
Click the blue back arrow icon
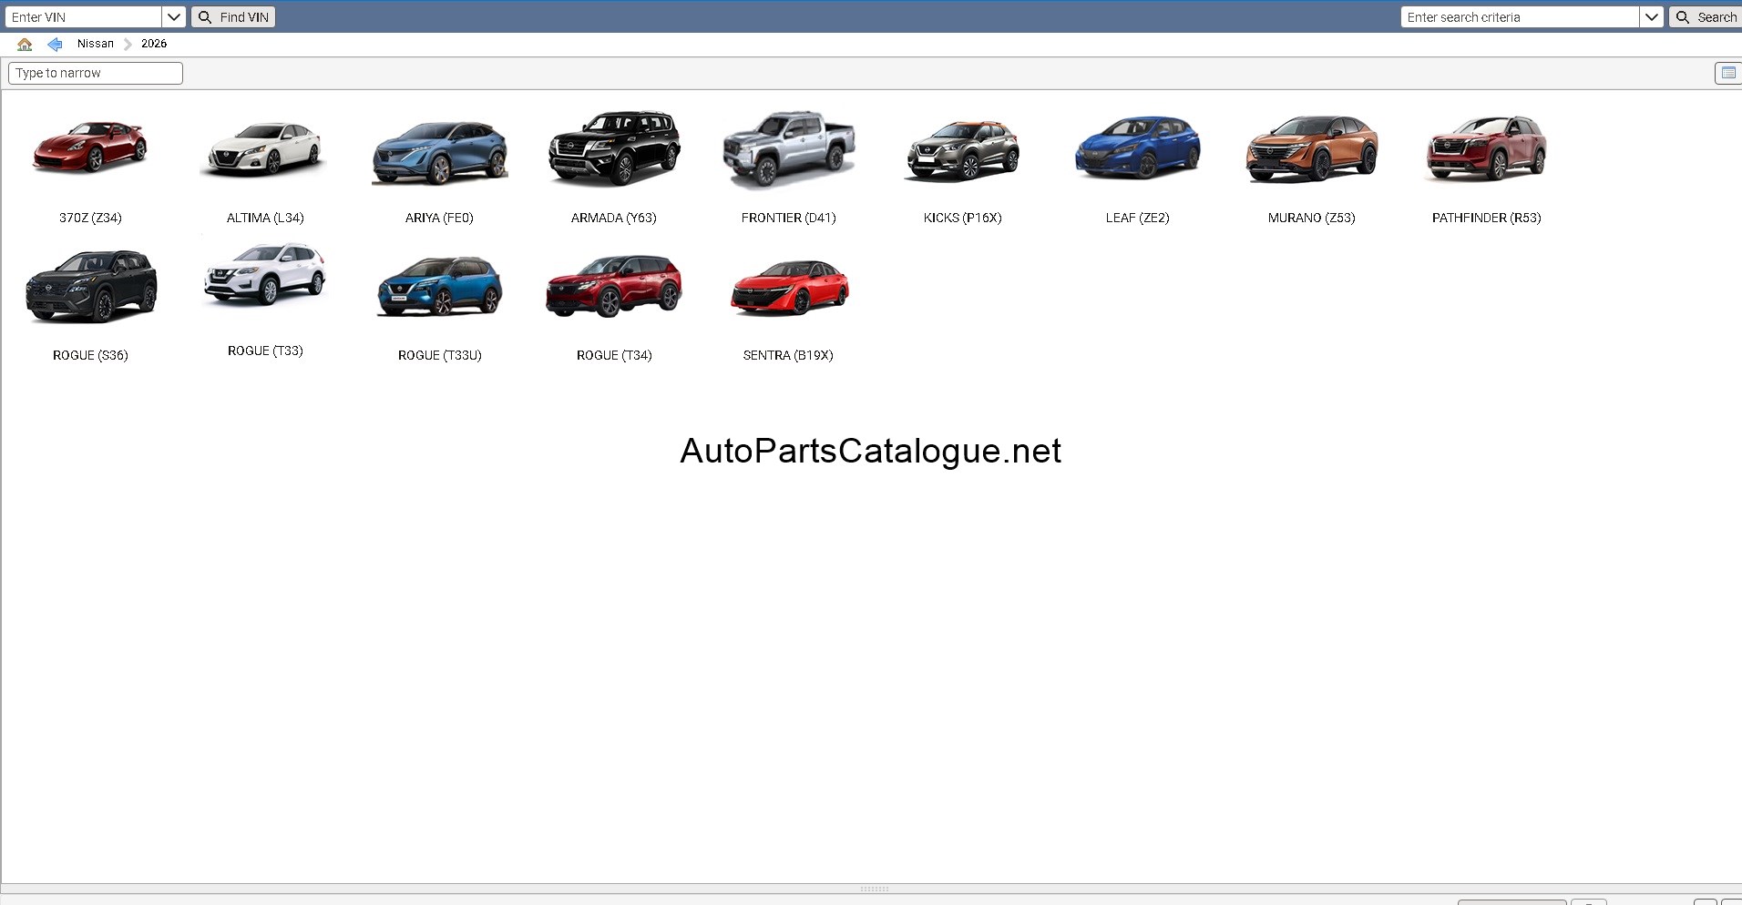55,44
